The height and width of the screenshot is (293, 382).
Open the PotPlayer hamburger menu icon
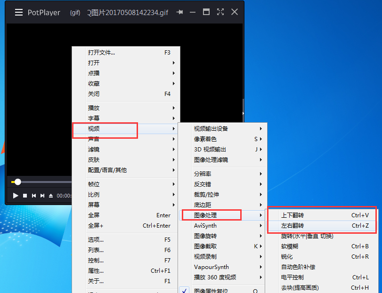click(x=19, y=12)
